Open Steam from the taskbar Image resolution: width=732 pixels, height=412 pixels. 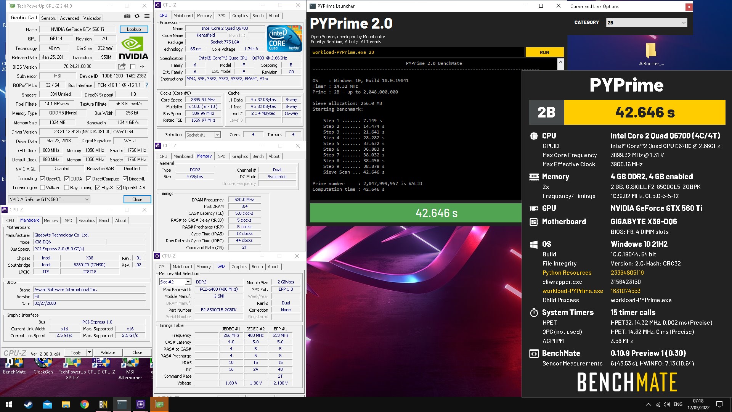[x=28, y=404]
